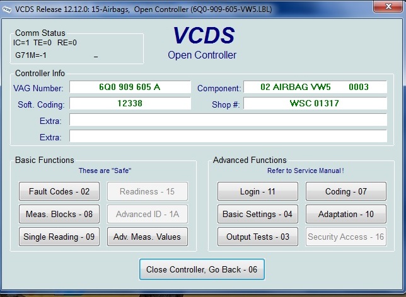Screen dimensions: 406x297
Task: Open Adv. Meas. Values
Action: coord(148,237)
